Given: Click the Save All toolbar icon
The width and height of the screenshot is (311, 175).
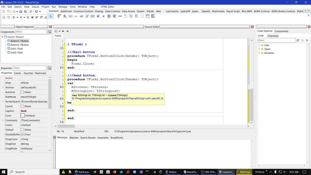Looking at the screenshot, I should point(25,12).
